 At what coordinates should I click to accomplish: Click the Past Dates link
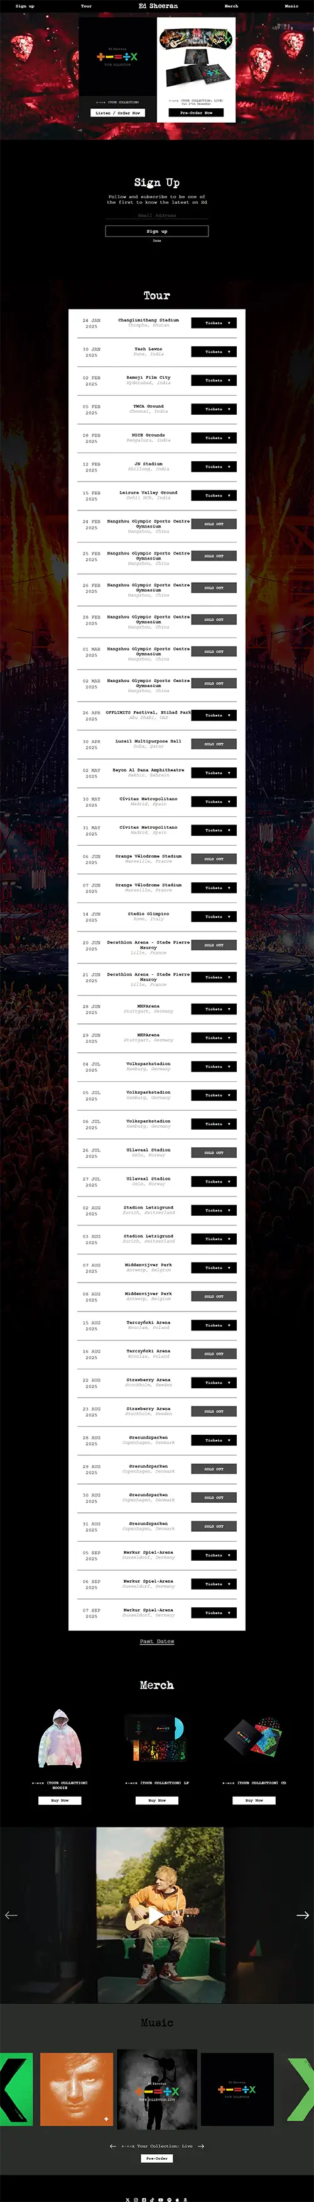157,1641
